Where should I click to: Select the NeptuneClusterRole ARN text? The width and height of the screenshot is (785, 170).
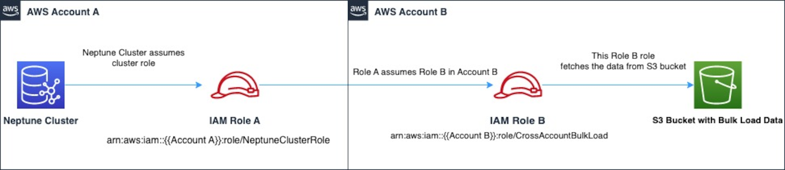[x=218, y=140]
